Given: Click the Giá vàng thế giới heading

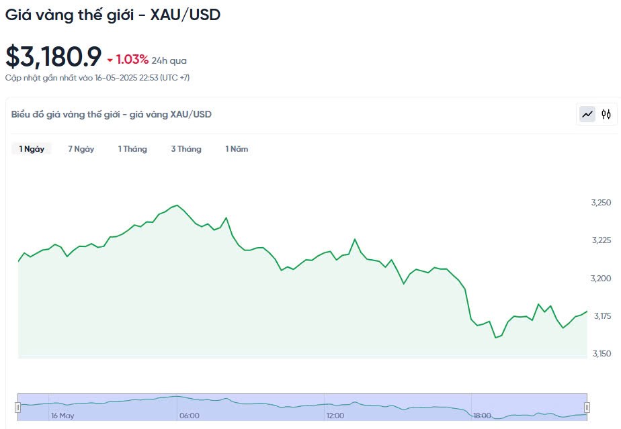Looking at the screenshot, I should [113, 13].
